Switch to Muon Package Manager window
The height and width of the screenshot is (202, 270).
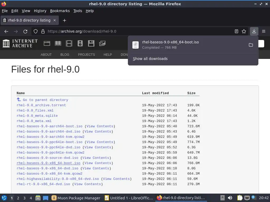[x=76, y=198]
